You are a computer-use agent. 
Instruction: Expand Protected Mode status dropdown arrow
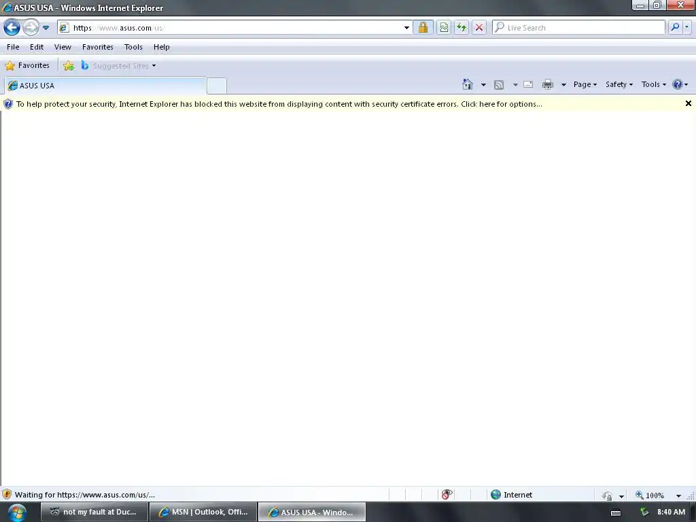(x=621, y=495)
